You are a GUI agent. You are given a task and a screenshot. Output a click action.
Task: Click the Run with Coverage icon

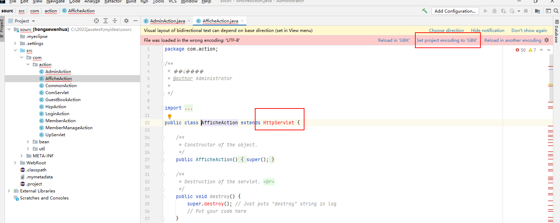(x=504, y=11)
